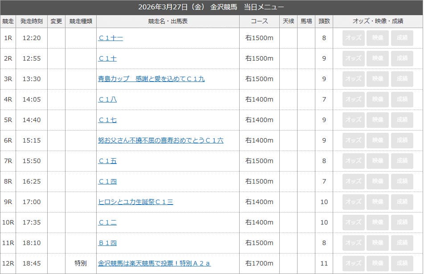Open the オッズ button for race 1R

353,38
